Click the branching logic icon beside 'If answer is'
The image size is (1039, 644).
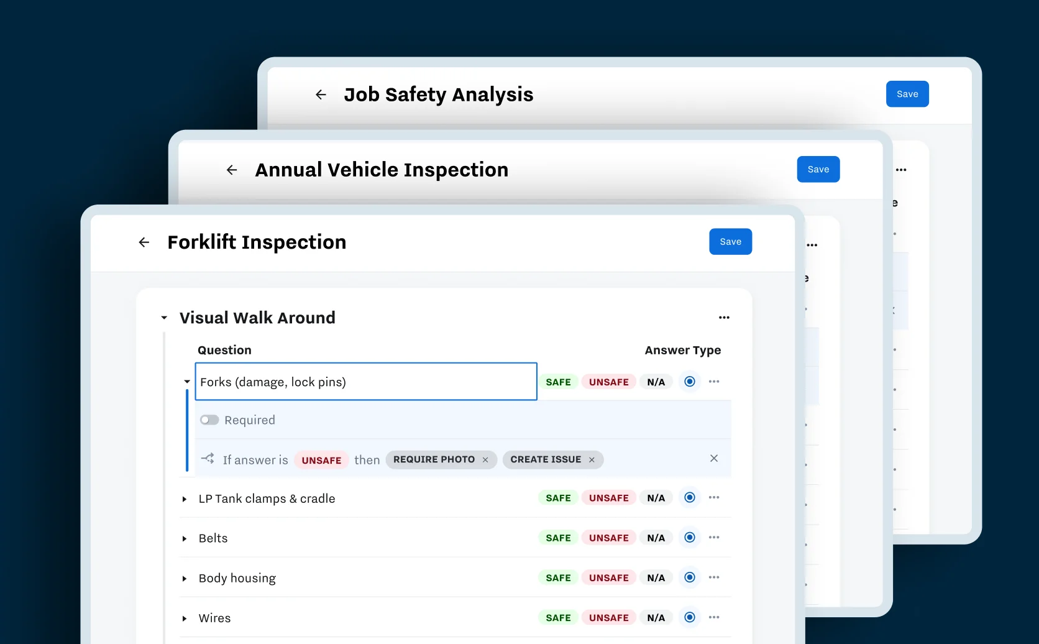point(208,459)
